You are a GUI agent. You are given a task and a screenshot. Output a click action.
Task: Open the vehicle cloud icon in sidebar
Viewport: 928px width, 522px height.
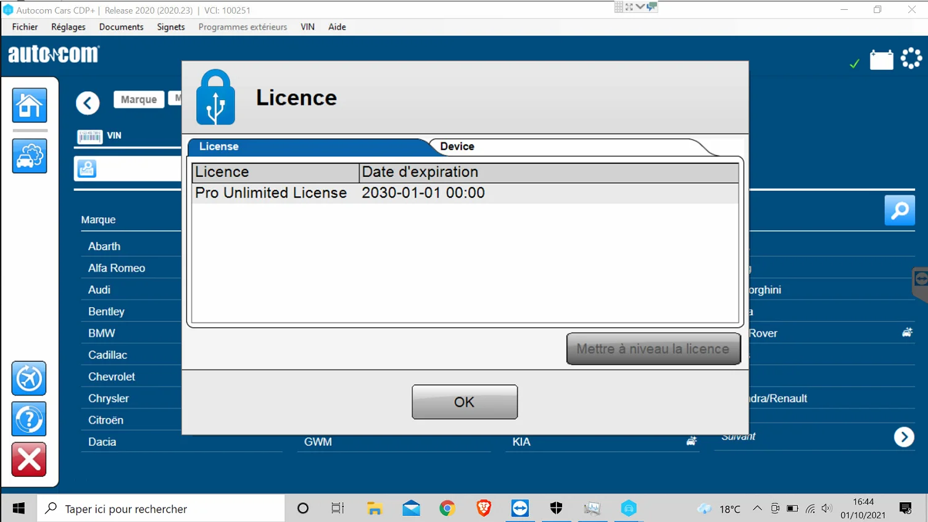[30, 156]
